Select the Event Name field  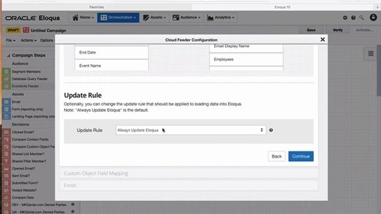click(x=111, y=65)
